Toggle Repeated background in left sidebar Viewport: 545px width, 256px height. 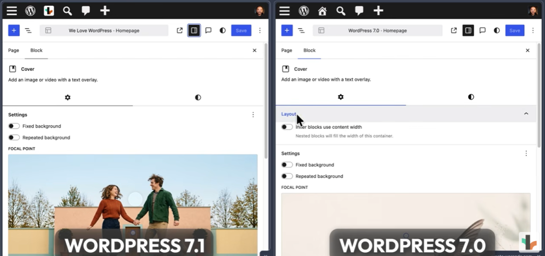tap(14, 137)
